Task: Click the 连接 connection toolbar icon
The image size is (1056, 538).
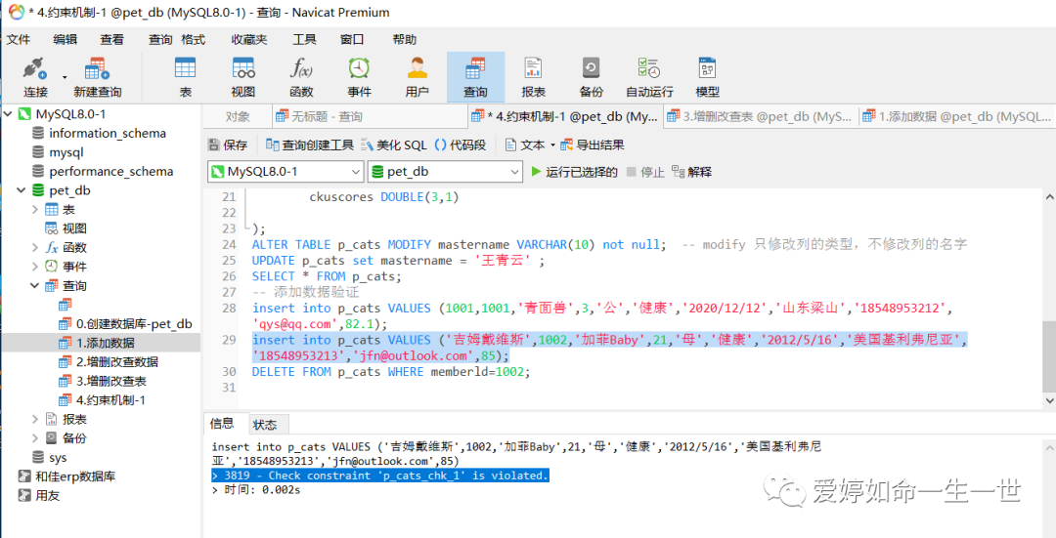Action: (x=35, y=77)
